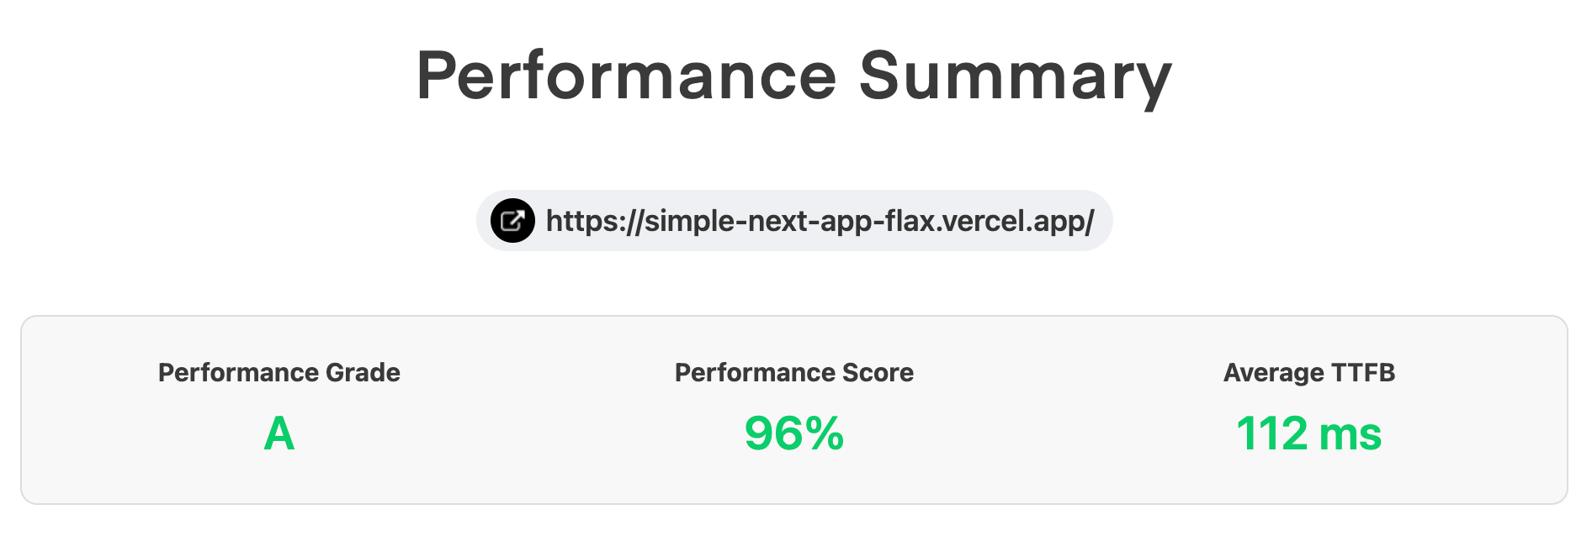Open the simple-next-app-flax.vercel.app link
1592x546 pixels.
click(819, 221)
